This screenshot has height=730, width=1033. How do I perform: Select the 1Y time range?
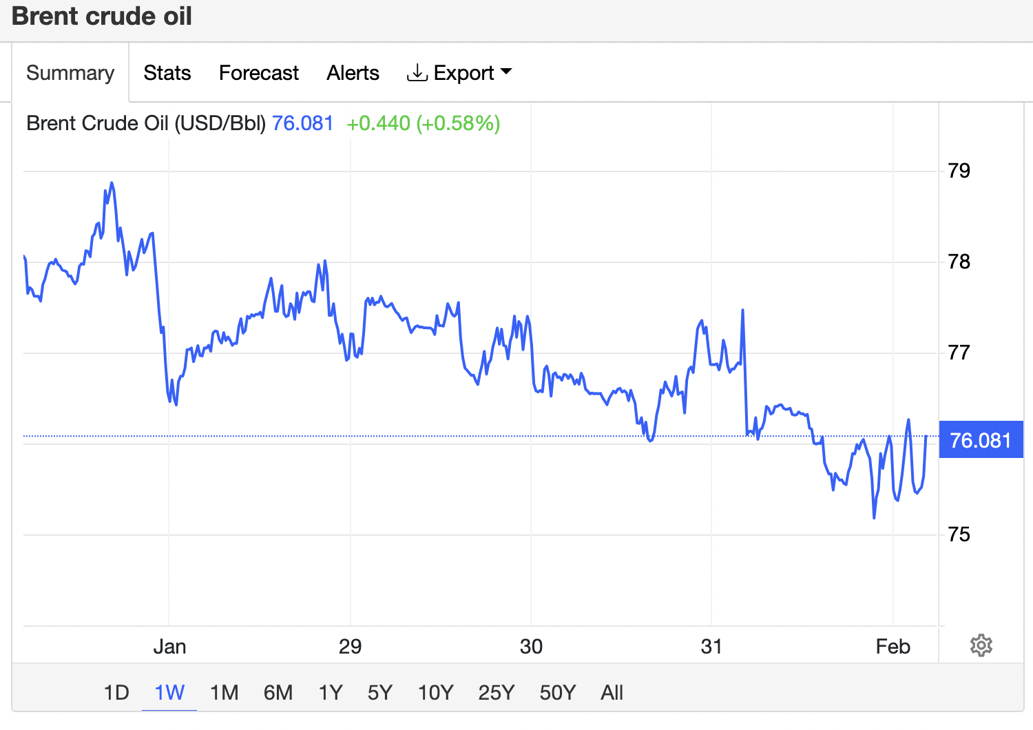(331, 692)
